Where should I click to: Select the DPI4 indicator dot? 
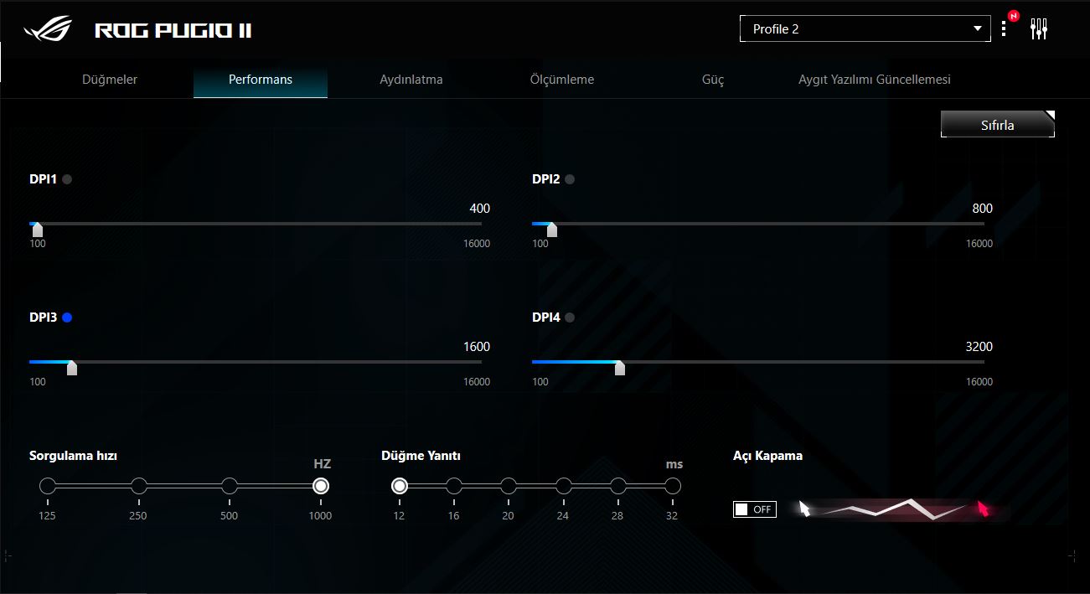click(570, 317)
